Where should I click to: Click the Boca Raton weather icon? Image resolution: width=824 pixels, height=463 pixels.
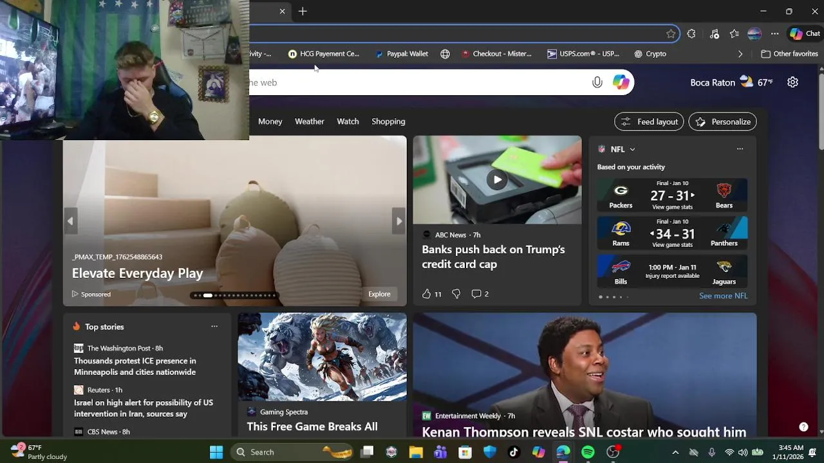(746, 82)
